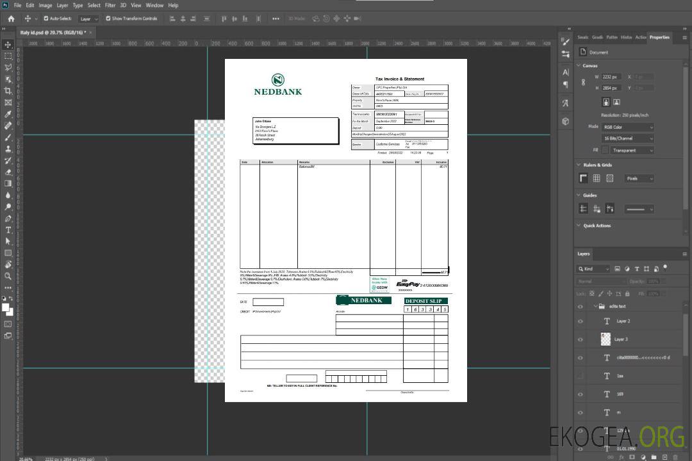Select the Zoom tool
Screen dimensions: 692x461
click(x=8, y=276)
